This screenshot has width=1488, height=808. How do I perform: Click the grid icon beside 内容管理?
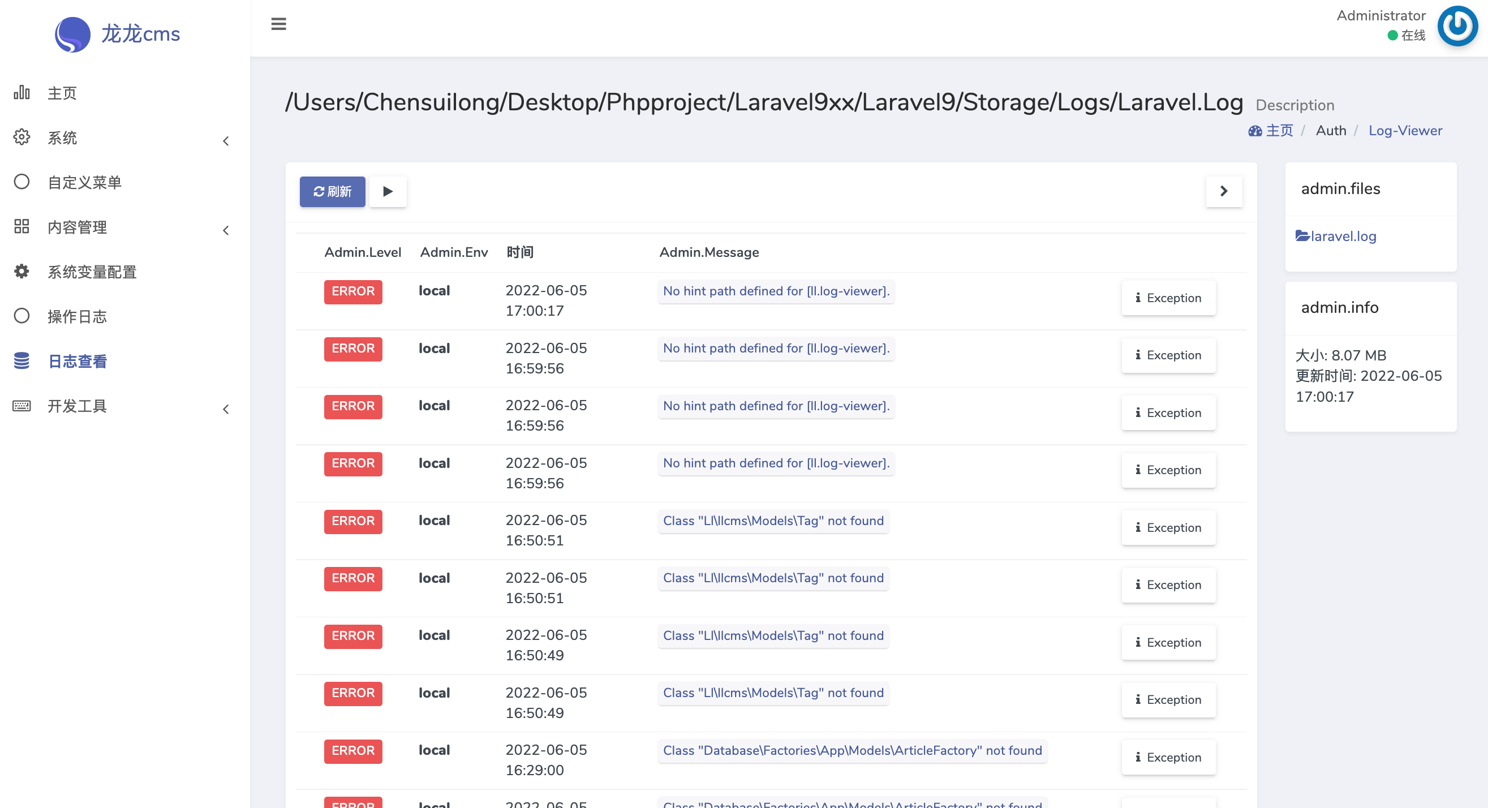point(21,226)
